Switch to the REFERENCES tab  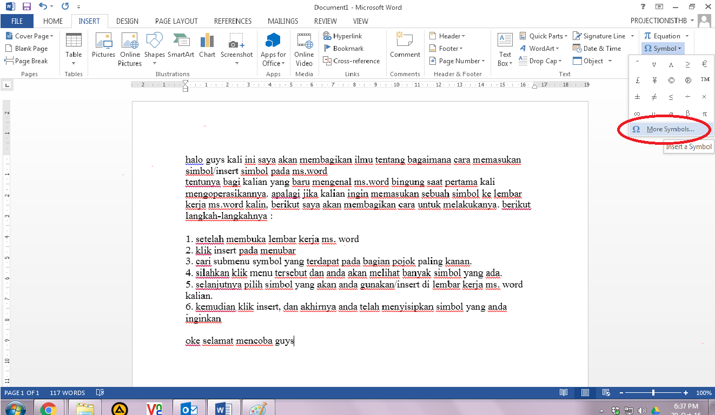(233, 21)
